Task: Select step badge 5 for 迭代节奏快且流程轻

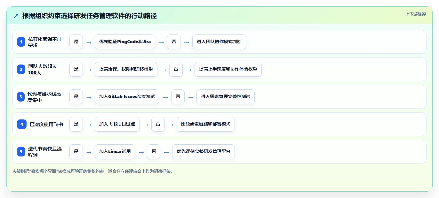Action: point(21,152)
